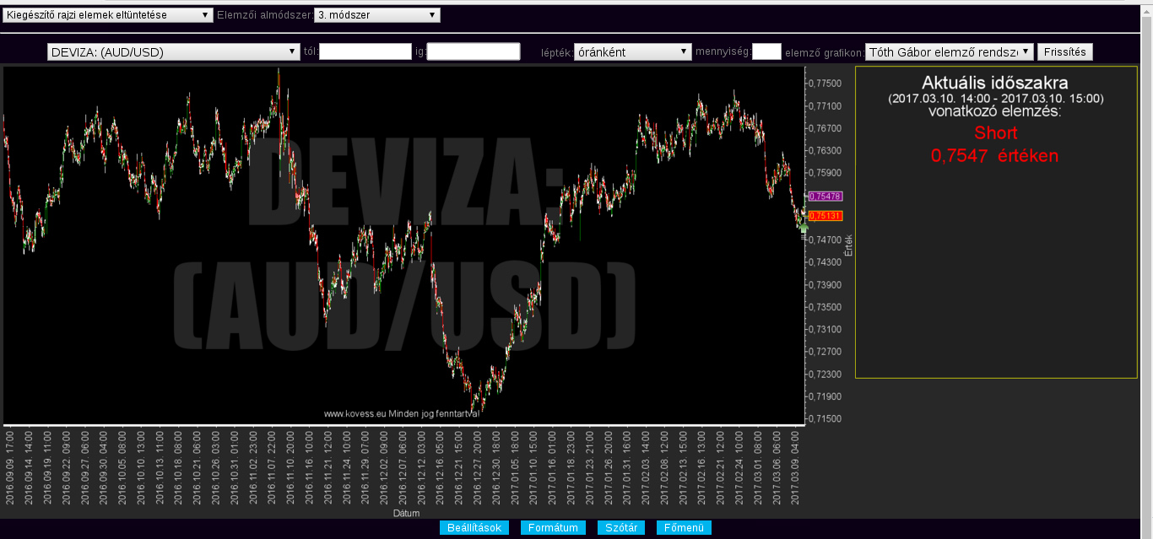Open the Beállítások settings menu
1153x539 pixels.
(474, 528)
